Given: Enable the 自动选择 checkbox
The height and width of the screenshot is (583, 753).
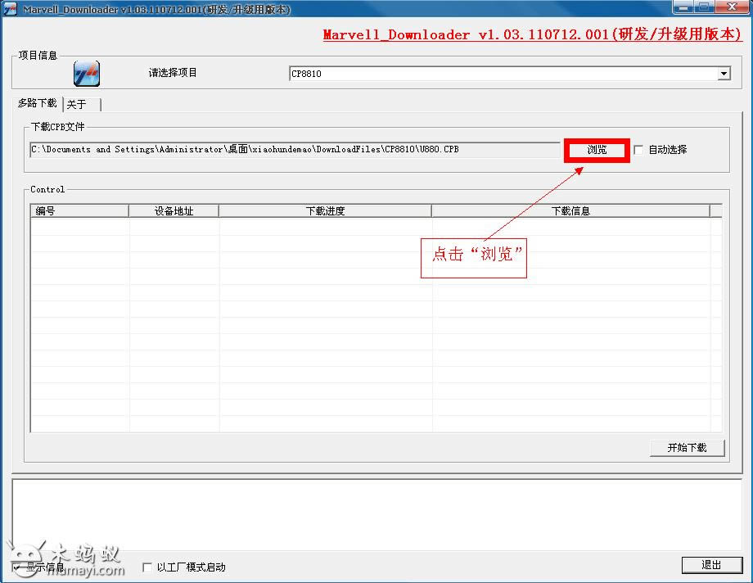Looking at the screenshot, I should (638, 150).
